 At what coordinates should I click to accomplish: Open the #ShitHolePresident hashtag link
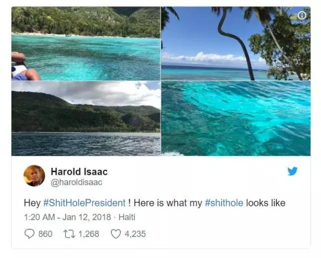[85, 203]
